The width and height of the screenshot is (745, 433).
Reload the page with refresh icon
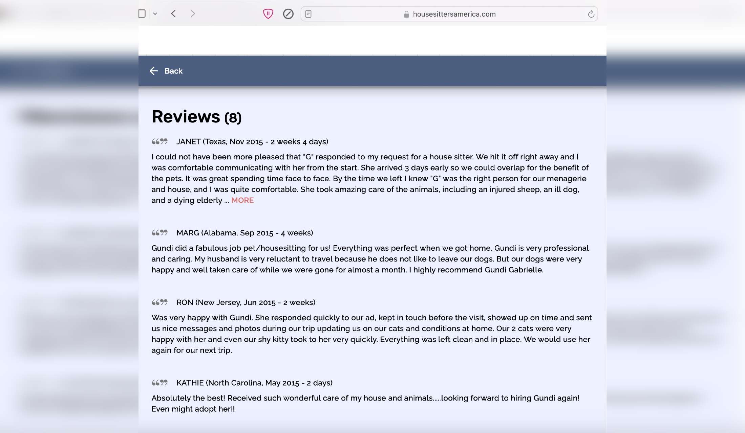(591, 14)
